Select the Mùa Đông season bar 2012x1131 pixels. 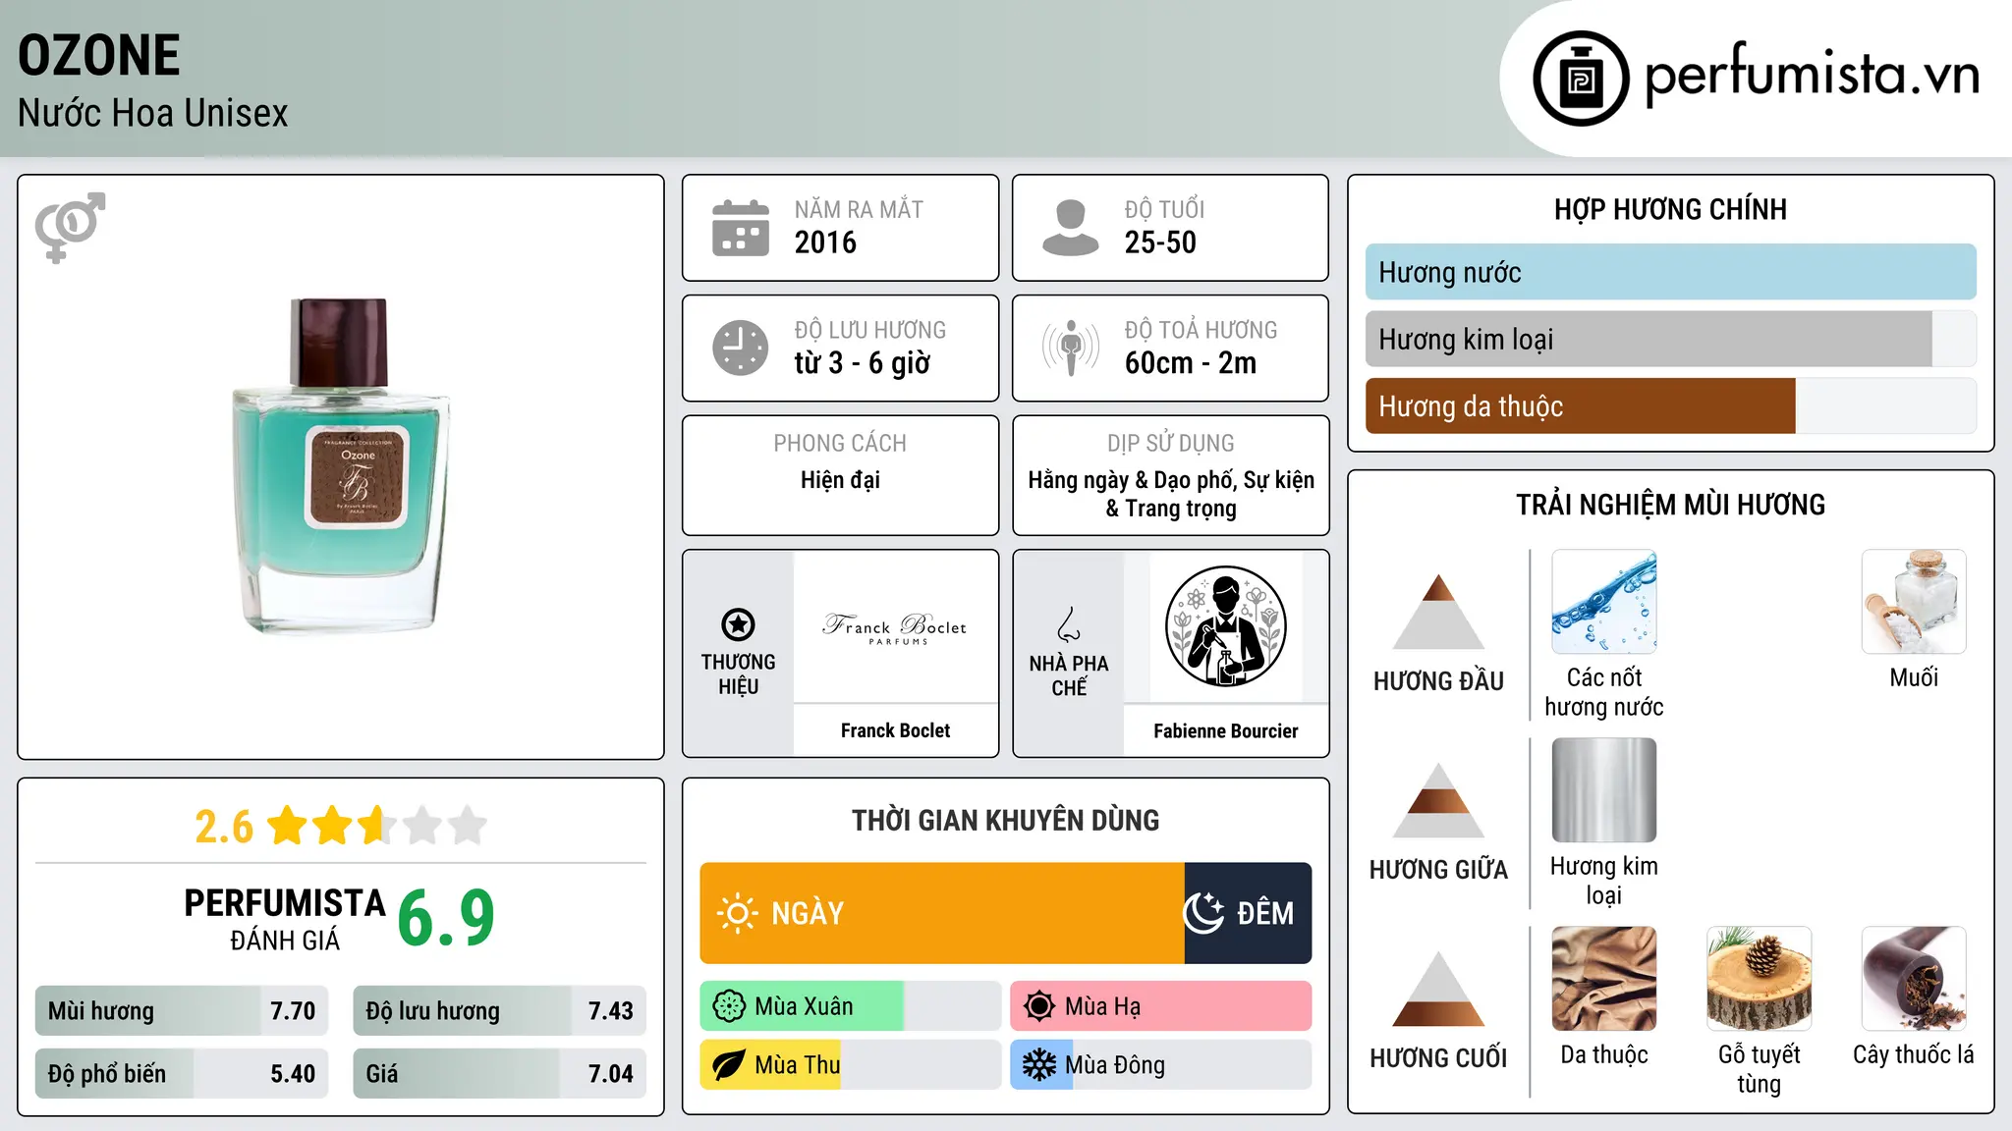point(1161,1065)
